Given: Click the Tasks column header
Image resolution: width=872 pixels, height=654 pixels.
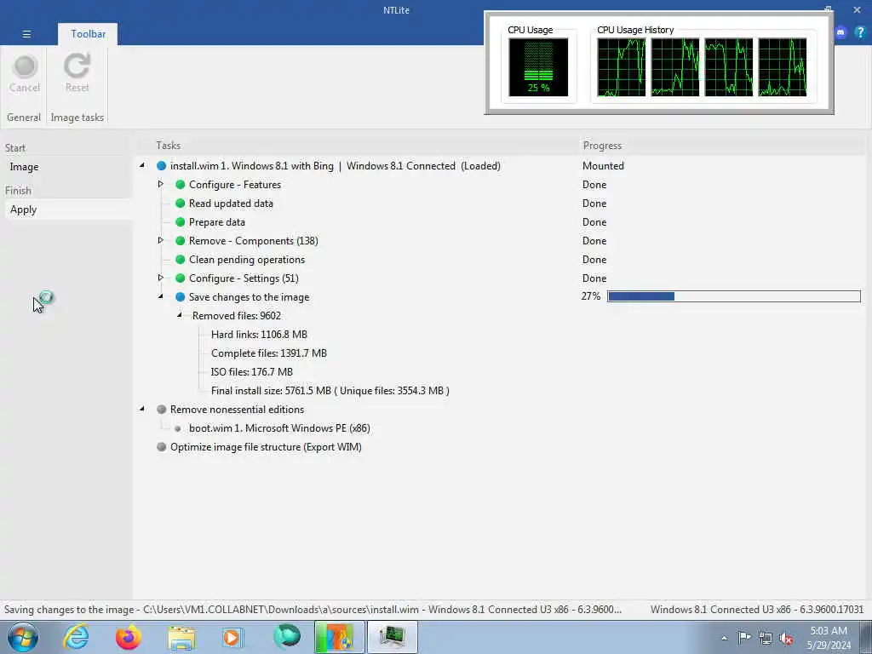Looking at the screenshot, I should (168, 145).
